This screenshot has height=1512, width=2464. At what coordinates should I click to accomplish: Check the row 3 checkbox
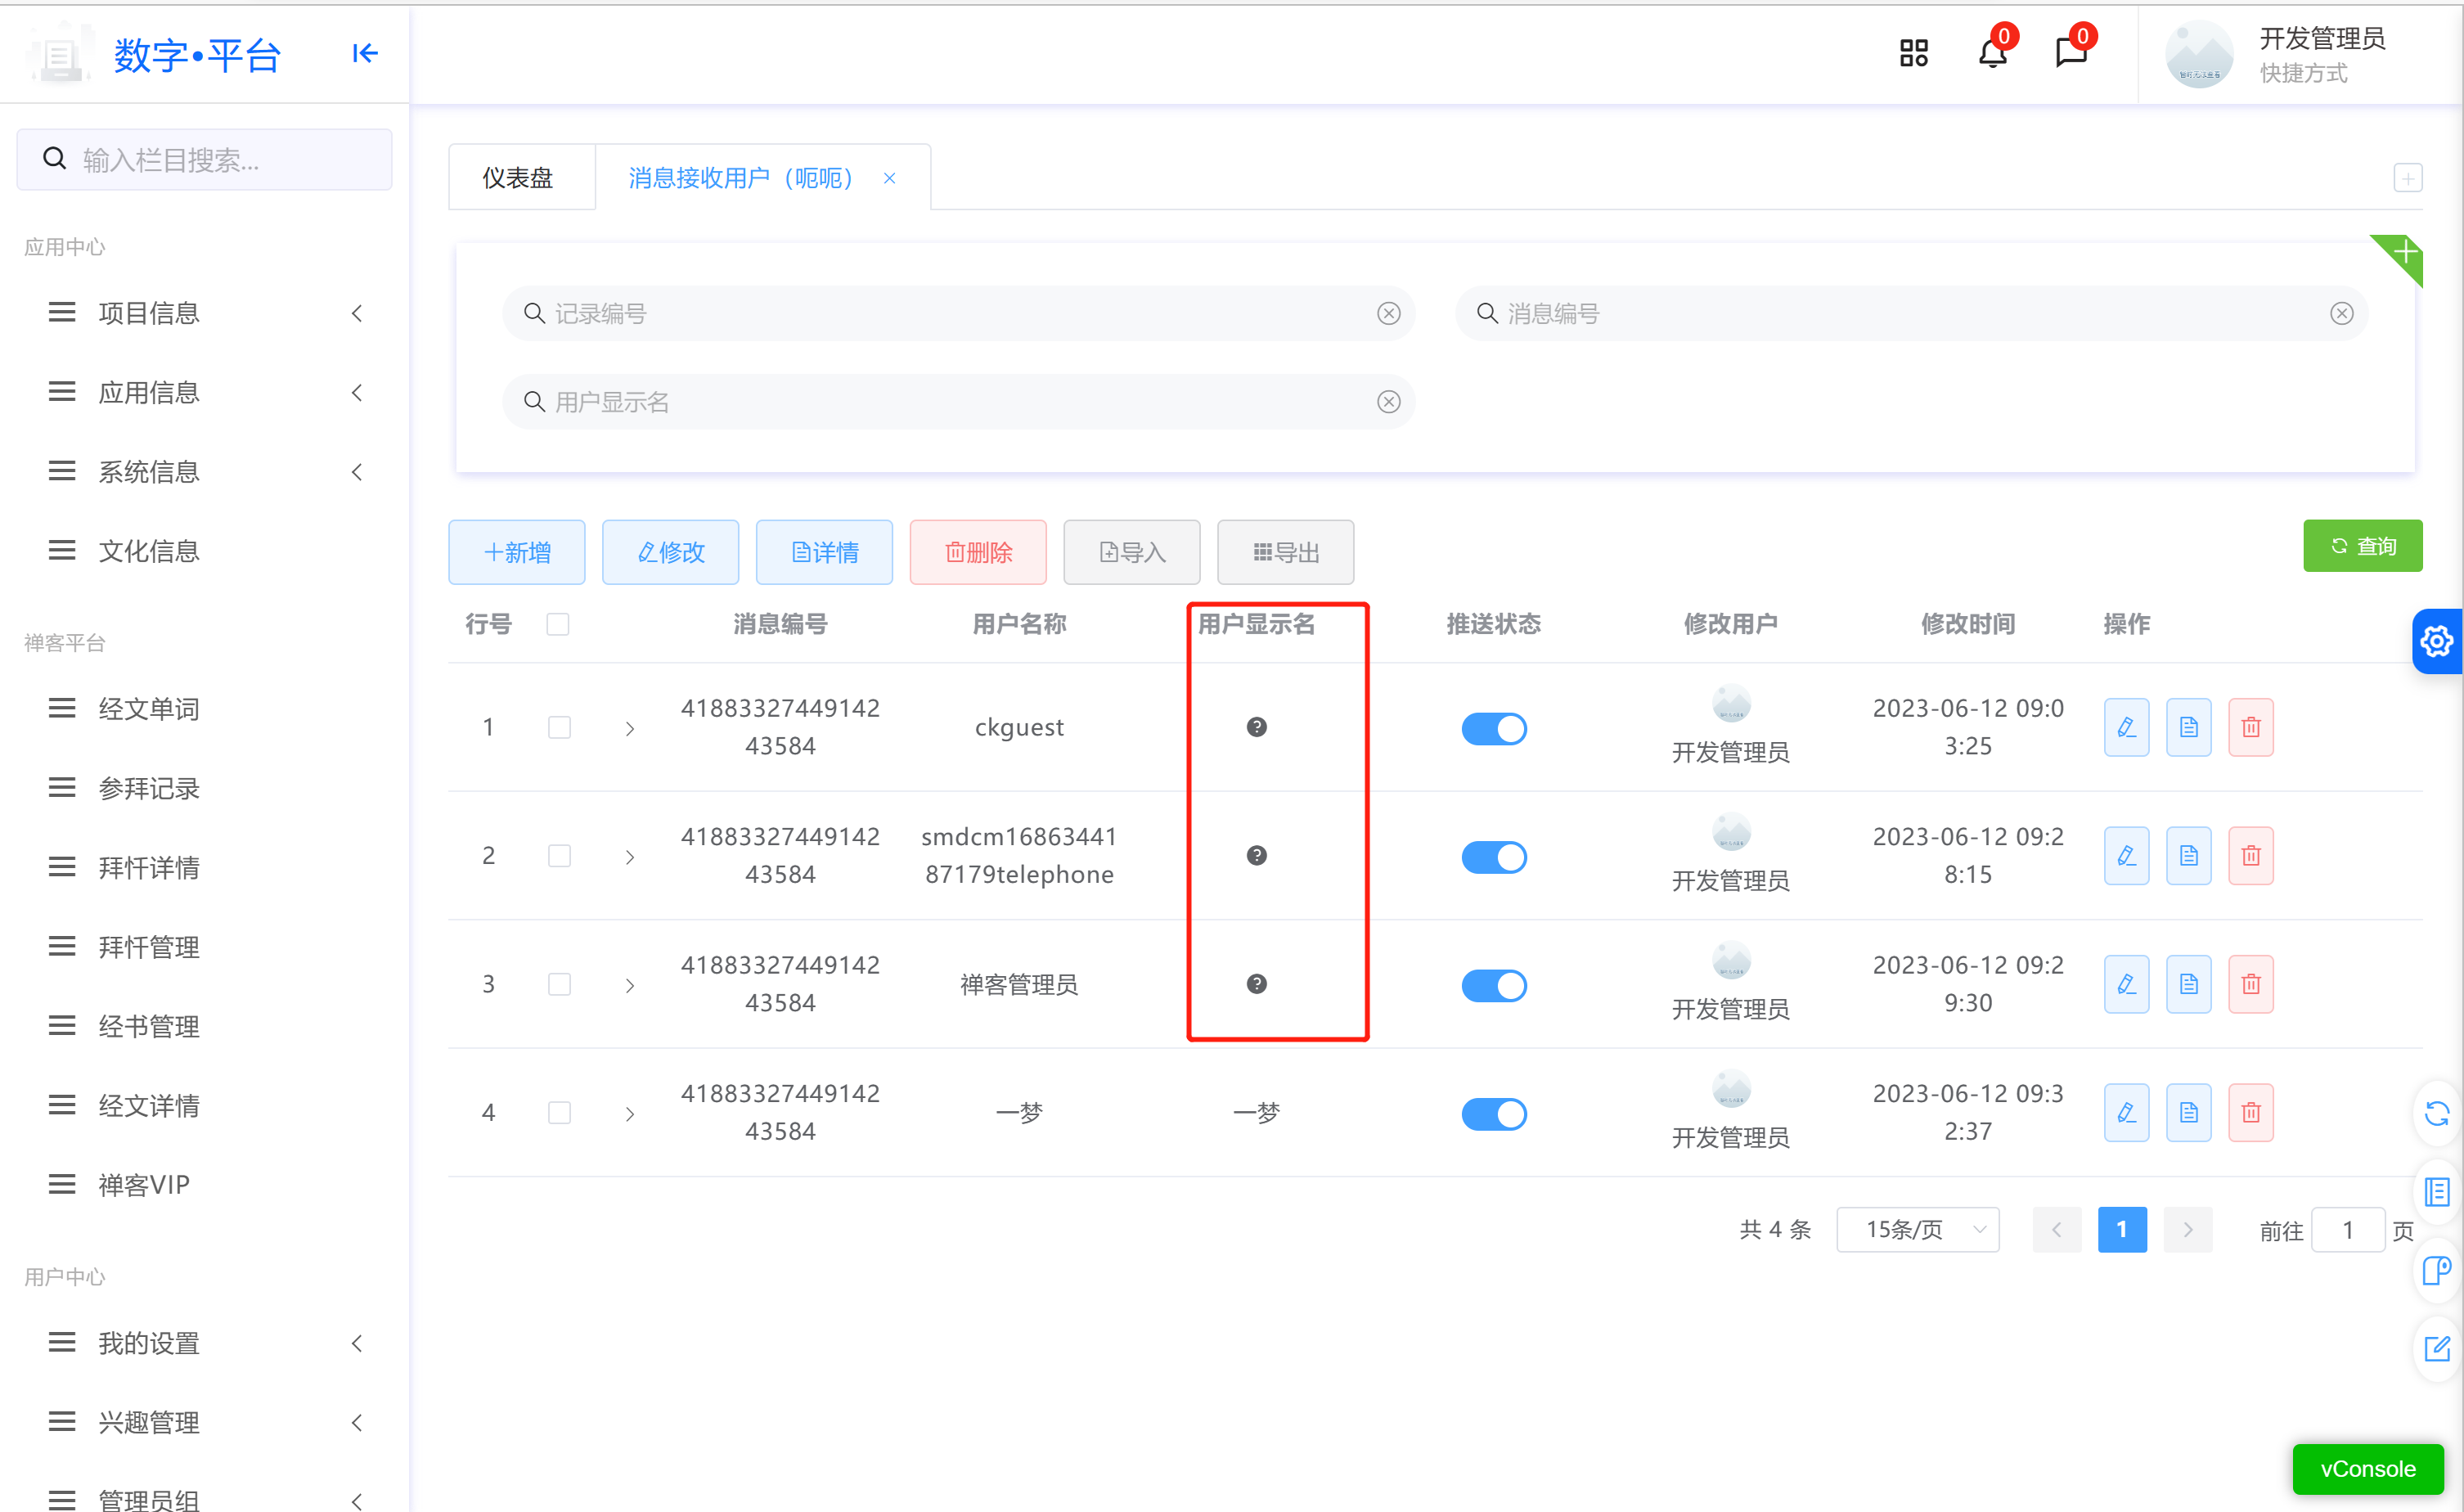pyautogui.click(x=559, y=984)
